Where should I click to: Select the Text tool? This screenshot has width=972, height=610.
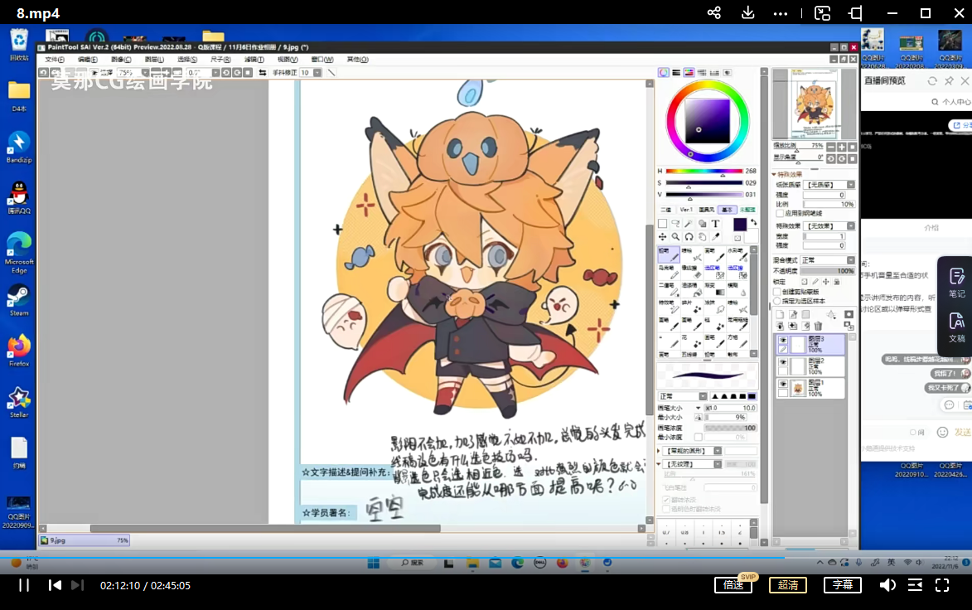tap(715, 224)
